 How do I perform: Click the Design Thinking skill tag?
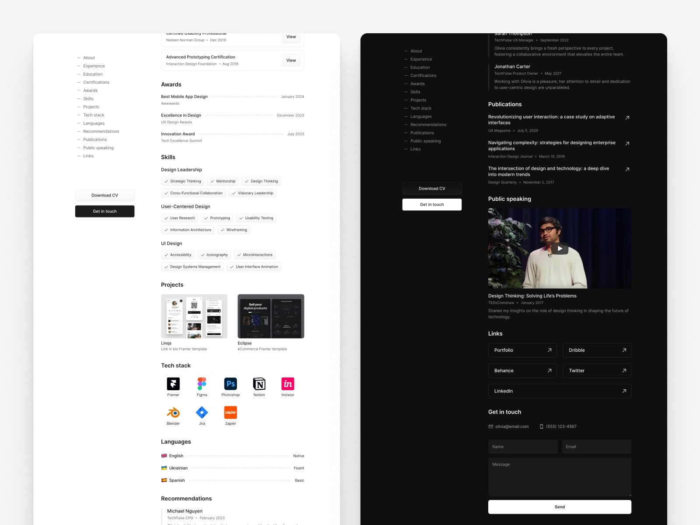tap(261, 181)
